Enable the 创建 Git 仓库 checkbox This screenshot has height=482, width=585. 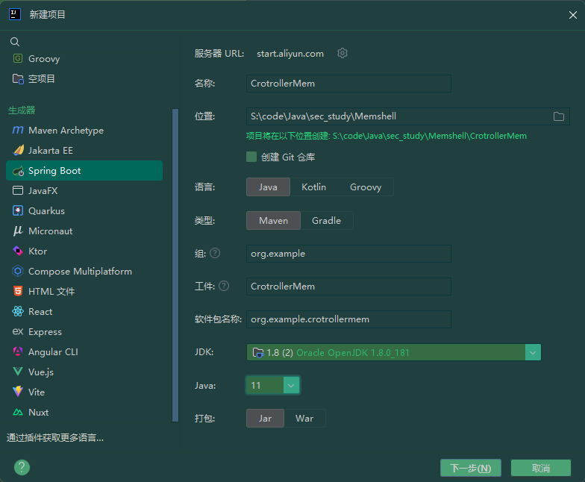[251, 157]
